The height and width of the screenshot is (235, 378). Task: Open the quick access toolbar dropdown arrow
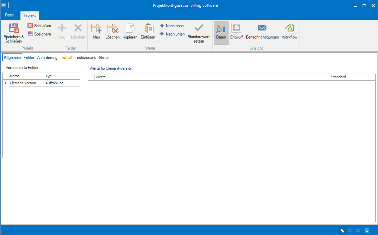pos(14,5)
